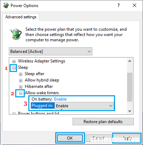Confirm with the OK button
Image resolution: width=143 pixels, height=145 pixels.
70,138
